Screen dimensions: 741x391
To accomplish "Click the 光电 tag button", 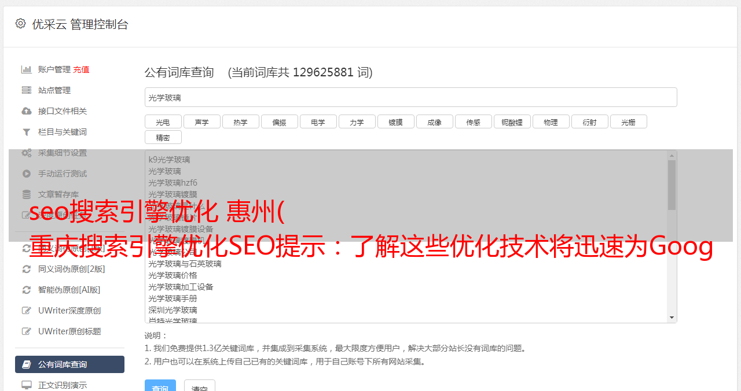I will [x=163, y=122].
